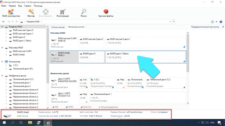Open Task View on taskbar
The height and width of the screenshot is (126, 225).
[x=21, y=122]
